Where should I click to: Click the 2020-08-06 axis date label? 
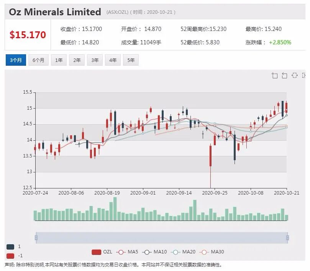coord(71,193)
